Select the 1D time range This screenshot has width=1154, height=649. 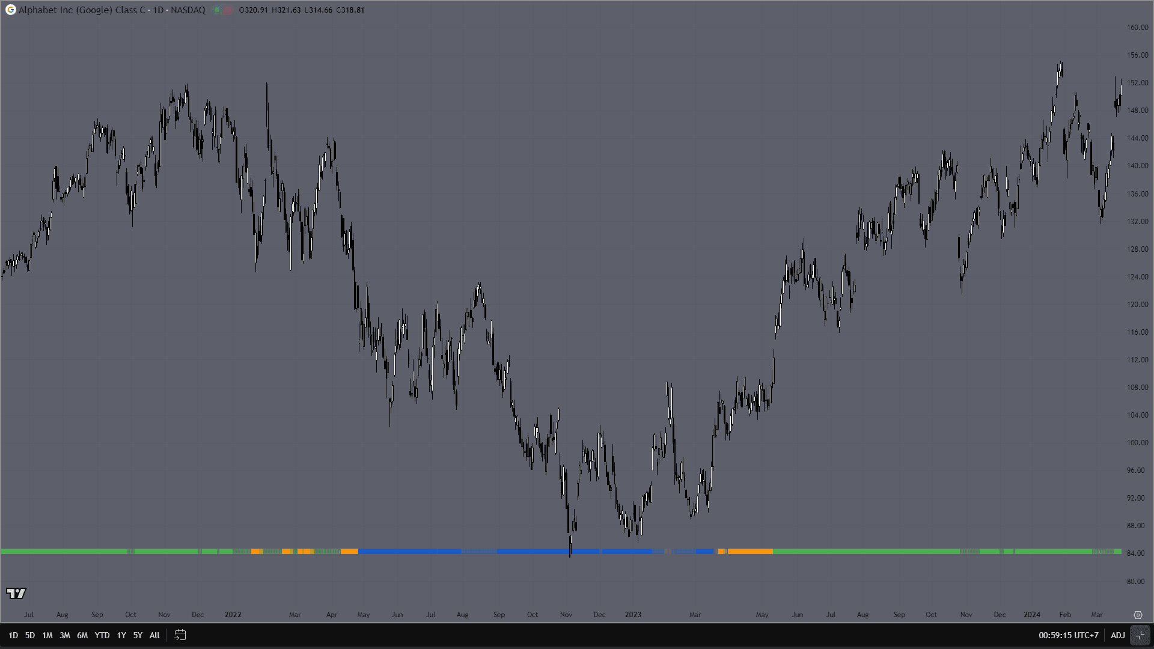(13, 635)
